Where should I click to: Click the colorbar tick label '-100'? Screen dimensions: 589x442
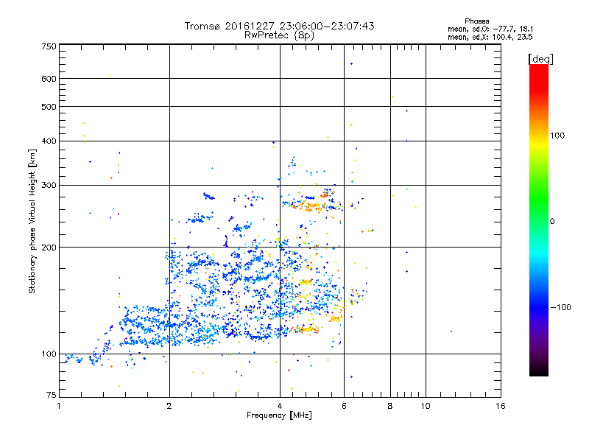point(561,307)
